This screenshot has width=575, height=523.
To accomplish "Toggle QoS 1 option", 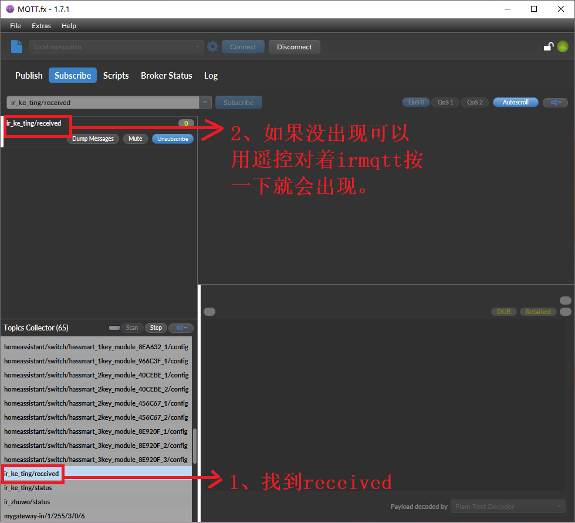I will pyautogui.click(x=445, y=102).
